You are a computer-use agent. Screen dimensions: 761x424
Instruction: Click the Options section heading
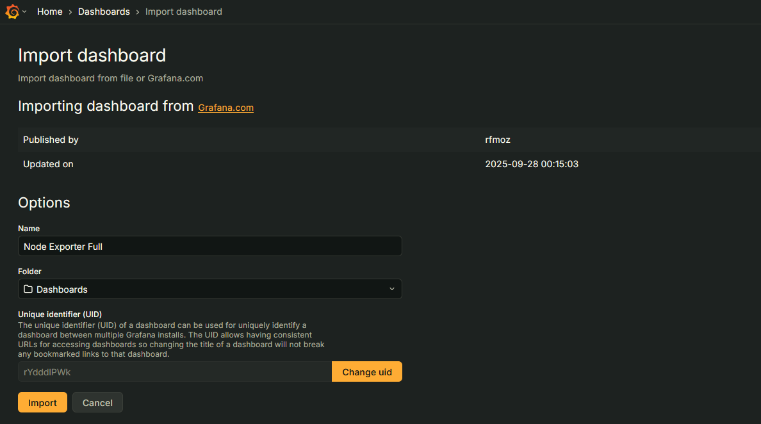tap(44, 202)
